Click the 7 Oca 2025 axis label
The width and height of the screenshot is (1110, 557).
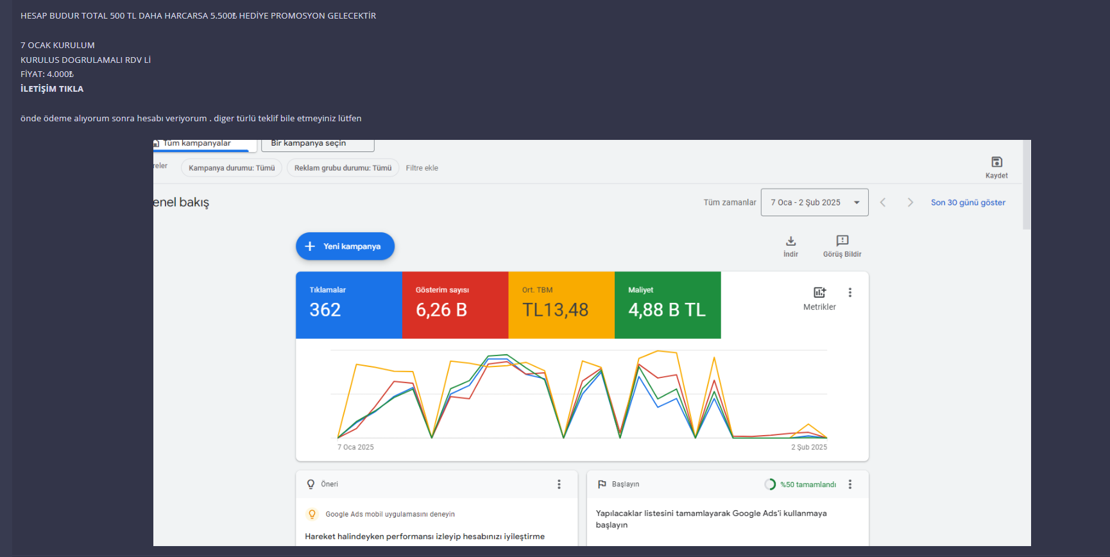pyautogui.click(x=355, y=447)
